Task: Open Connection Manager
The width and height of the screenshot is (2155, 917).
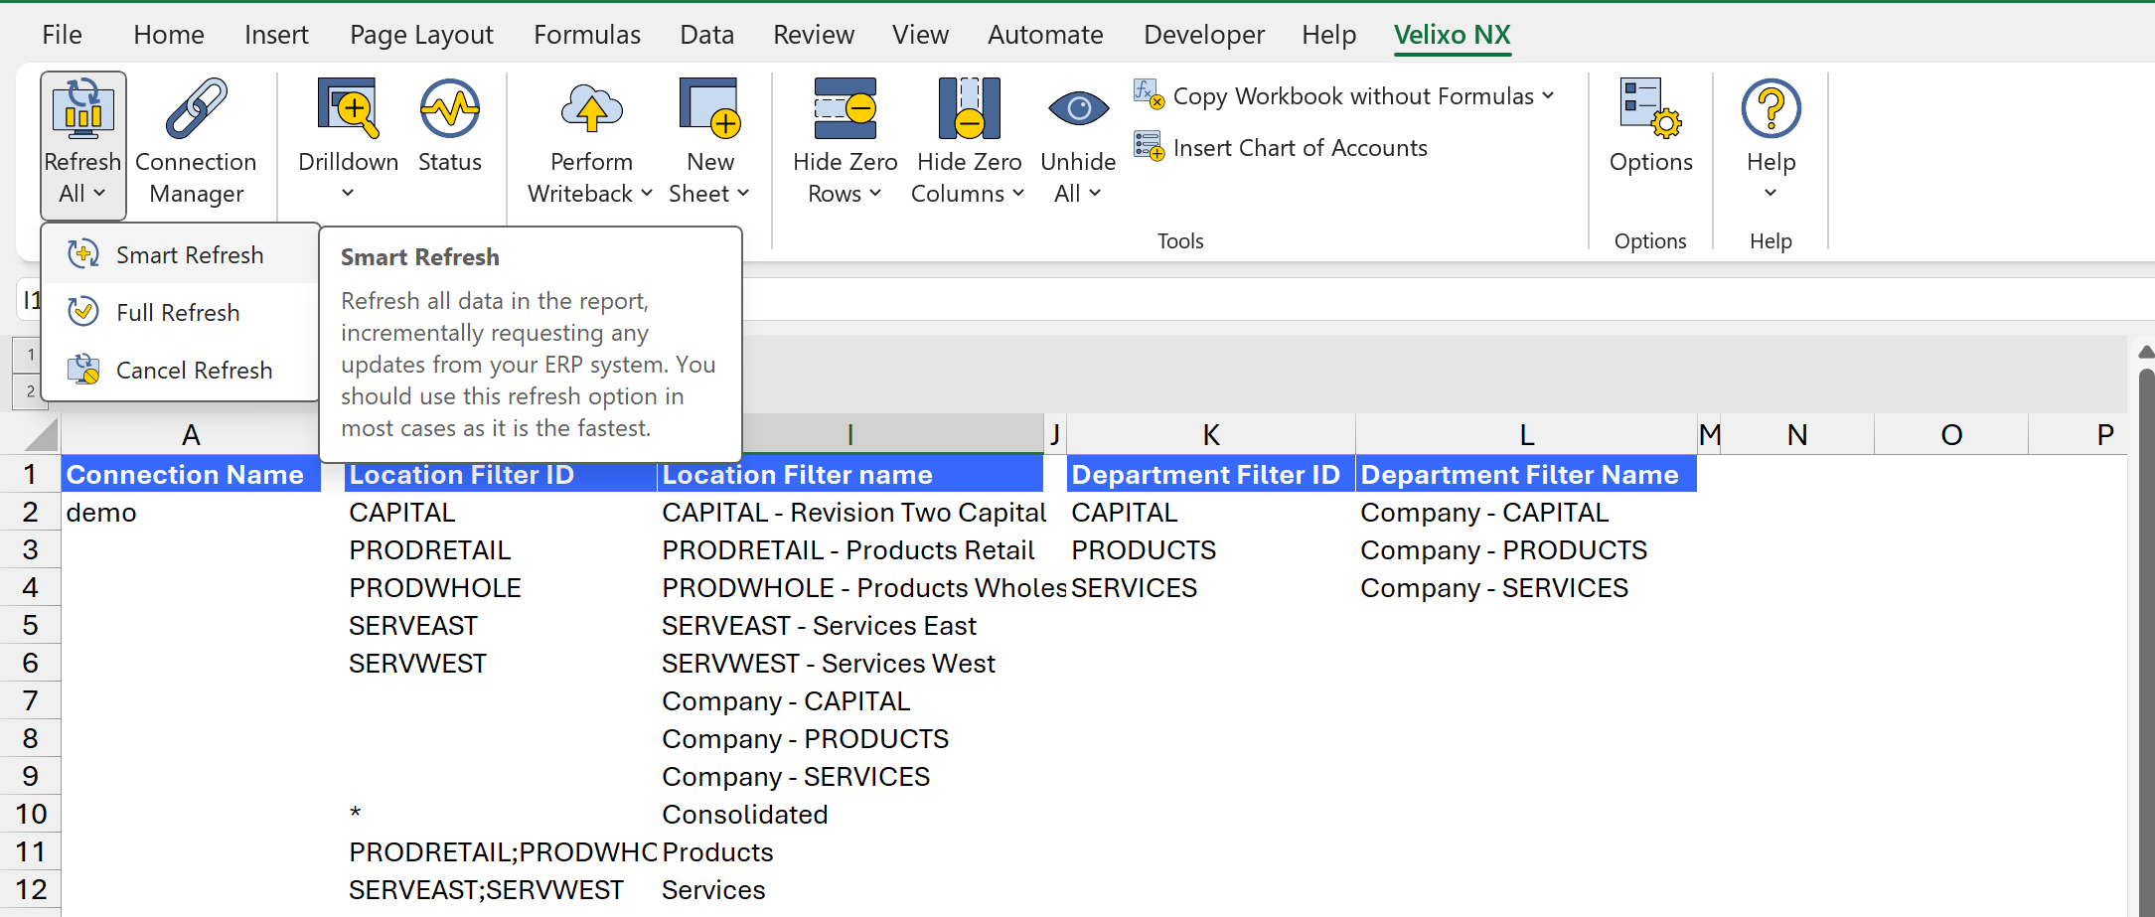Action: (196, 144)
